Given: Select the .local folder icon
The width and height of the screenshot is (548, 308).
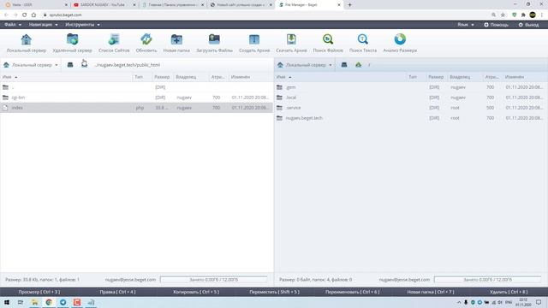Looking at the screenshot, I should [279, 98].
